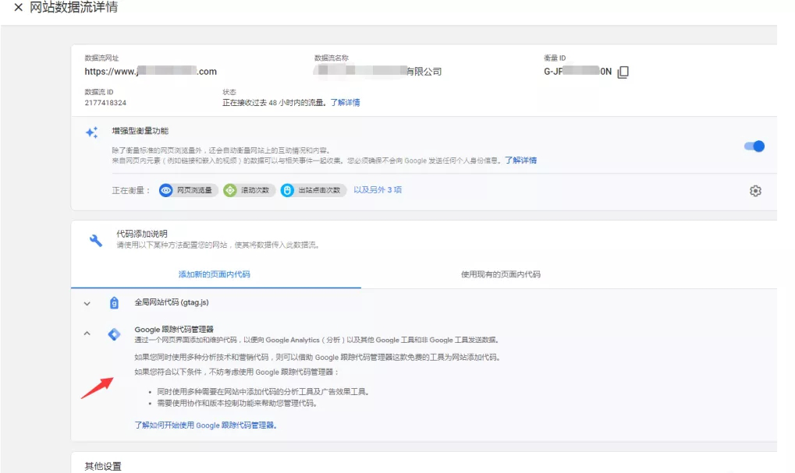This screenshot has width=795, height=473.
Task: Close the 网站数据流详情 panel
Action: click(18, 8)
